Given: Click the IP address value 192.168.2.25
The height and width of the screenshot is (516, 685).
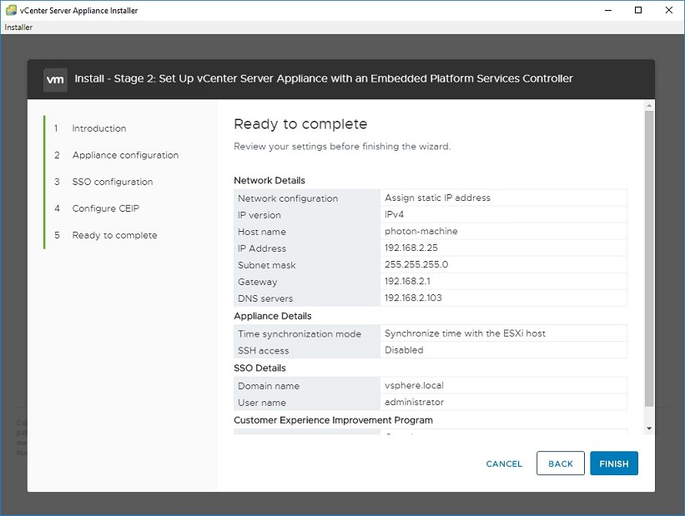Looking at the screenshot, I should pyautogui.click(x=411, y=248).
